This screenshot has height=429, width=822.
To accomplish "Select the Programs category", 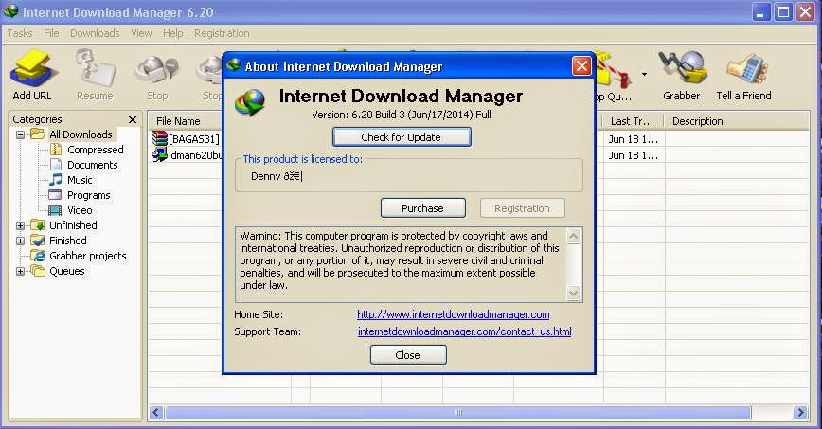I will click(x=88, y=195).
